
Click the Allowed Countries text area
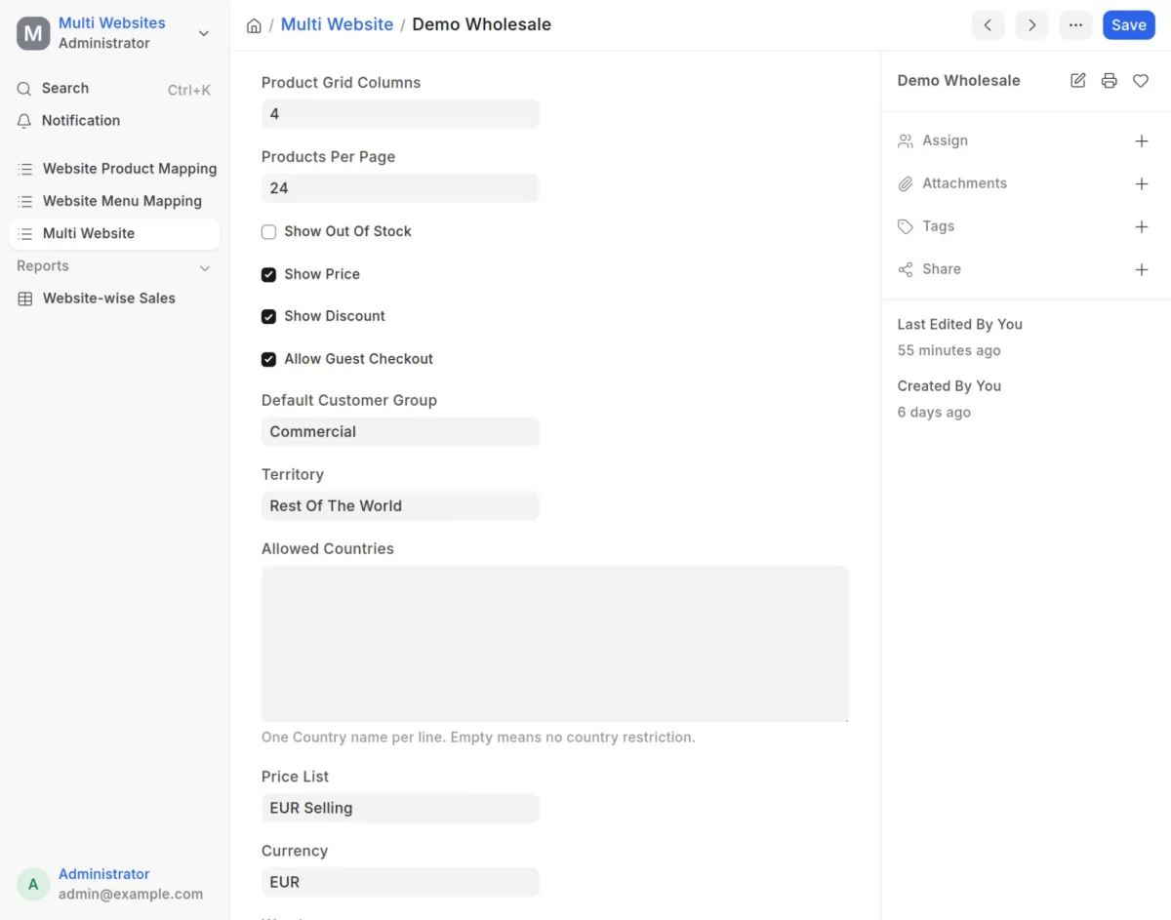[555, 644]
